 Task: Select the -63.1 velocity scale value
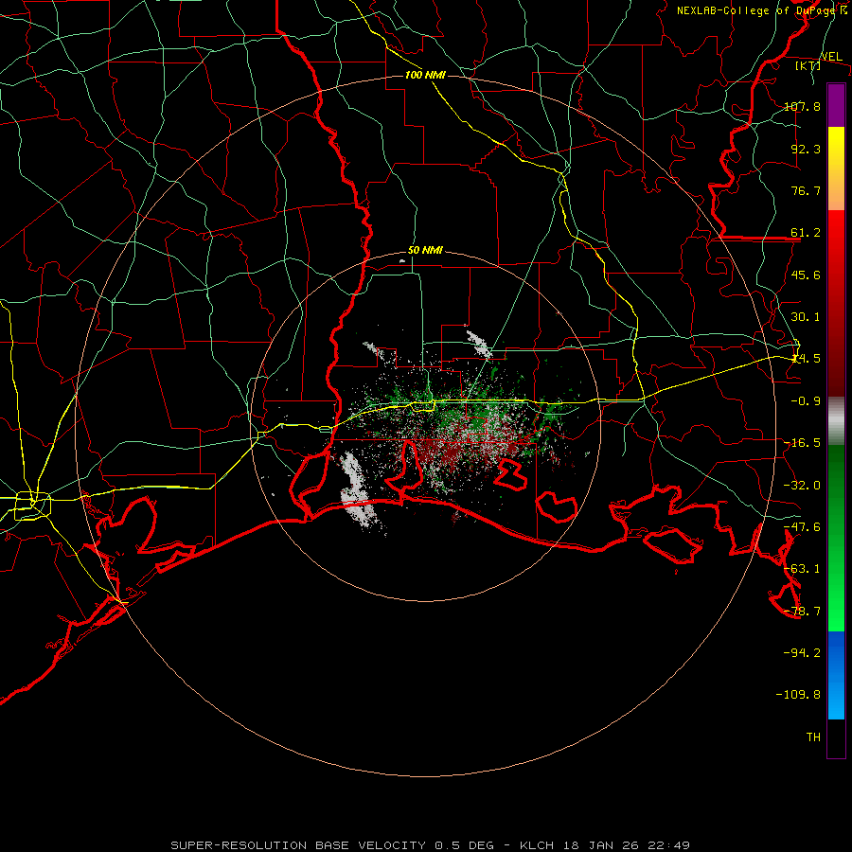[x=802, y=569]
